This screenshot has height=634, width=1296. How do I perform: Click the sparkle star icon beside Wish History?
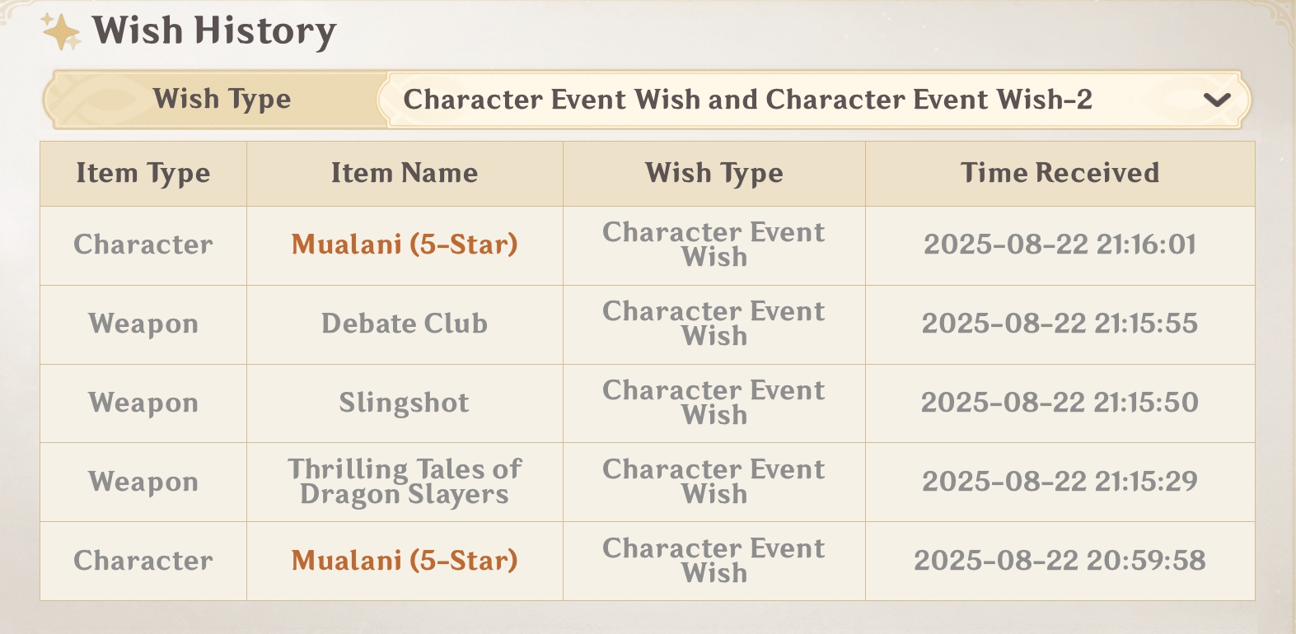[60, 32]
